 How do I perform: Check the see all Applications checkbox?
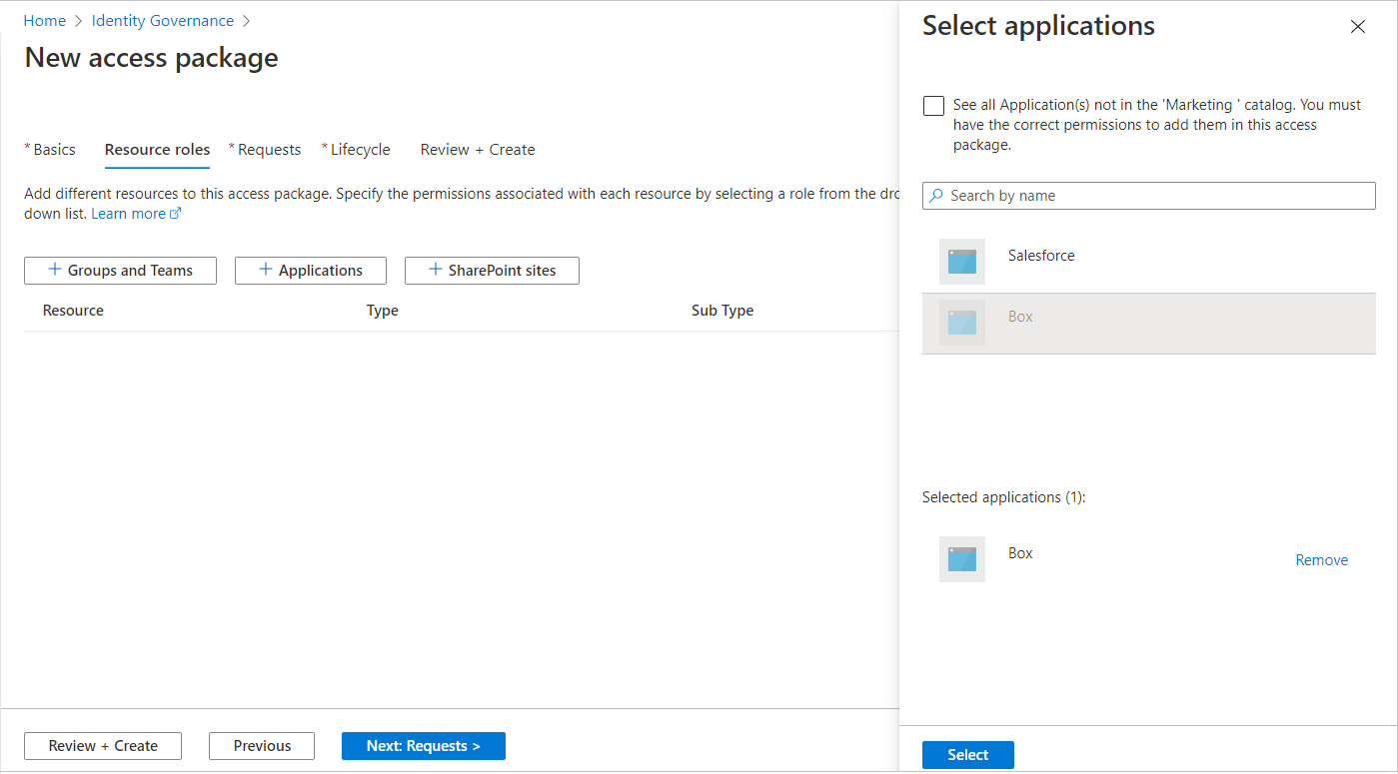pos(934,106)
